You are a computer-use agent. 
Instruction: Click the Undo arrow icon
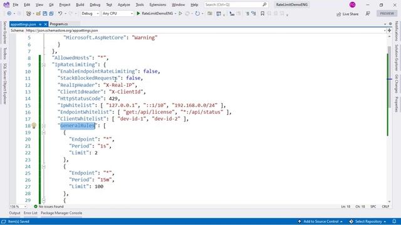point(60,14)
